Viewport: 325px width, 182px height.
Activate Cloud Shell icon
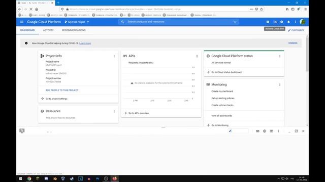point(275,22)
